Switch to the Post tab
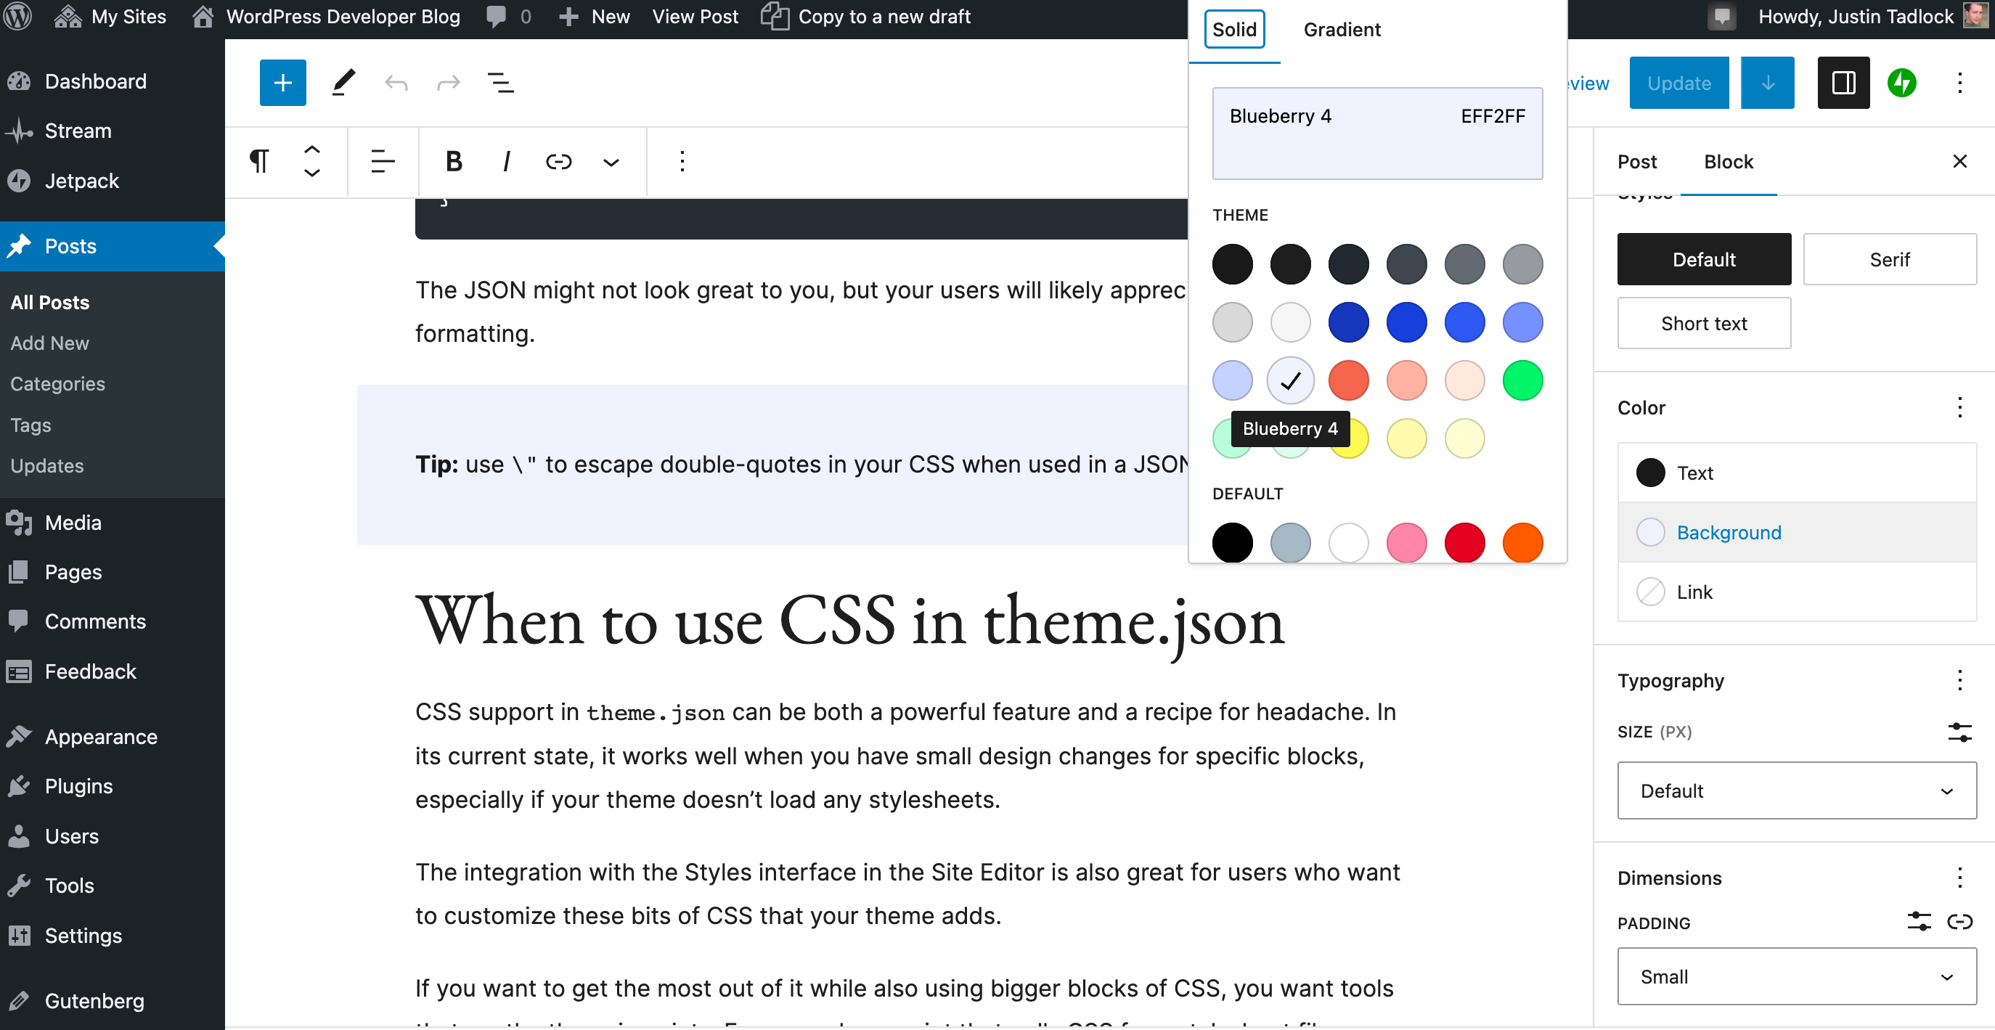Viewport: 1995px width, 1030px height. 1637,162
